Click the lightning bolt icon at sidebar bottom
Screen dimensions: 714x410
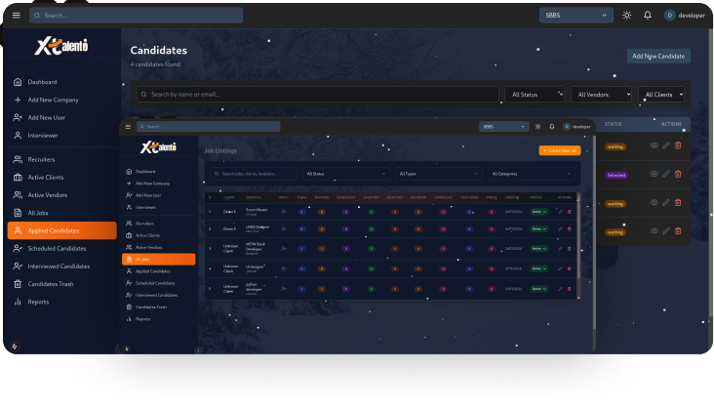click(15, 346)
